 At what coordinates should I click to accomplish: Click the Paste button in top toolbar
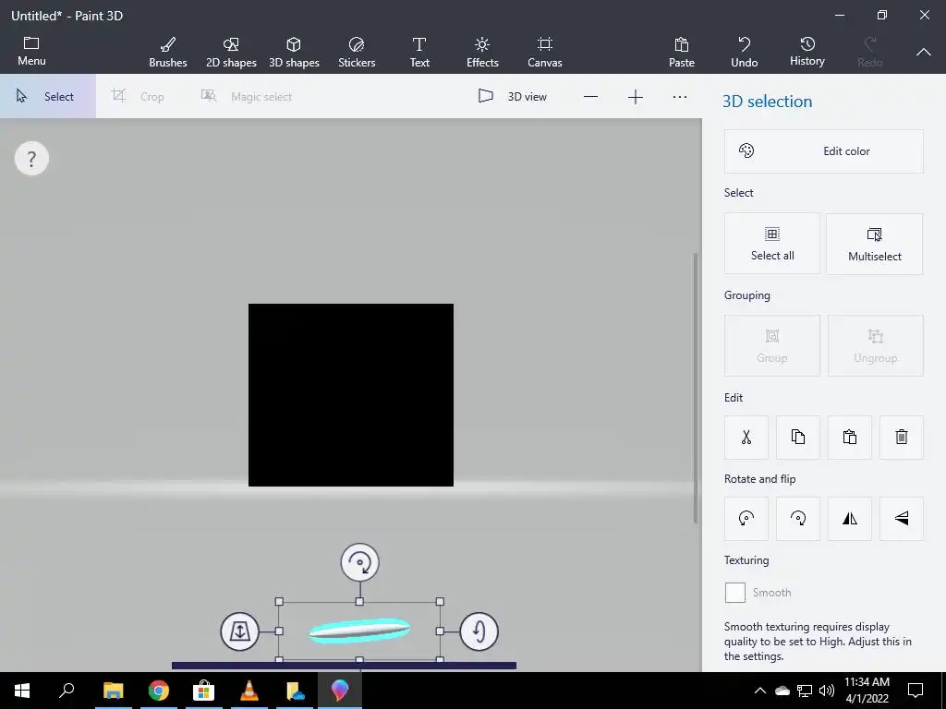[x=682, y=52]
